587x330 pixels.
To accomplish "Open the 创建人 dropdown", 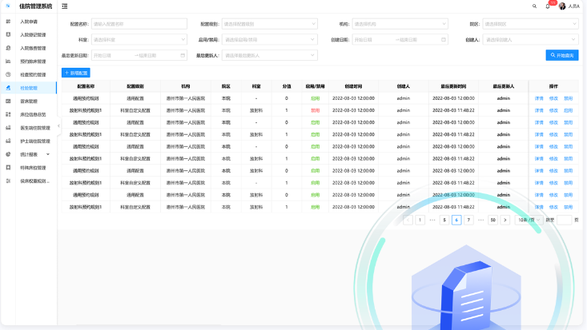I will tap(530, 40).
